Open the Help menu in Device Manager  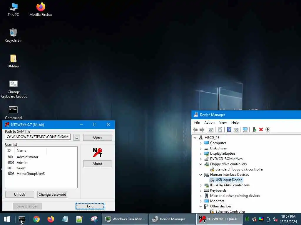coord(235,122)
